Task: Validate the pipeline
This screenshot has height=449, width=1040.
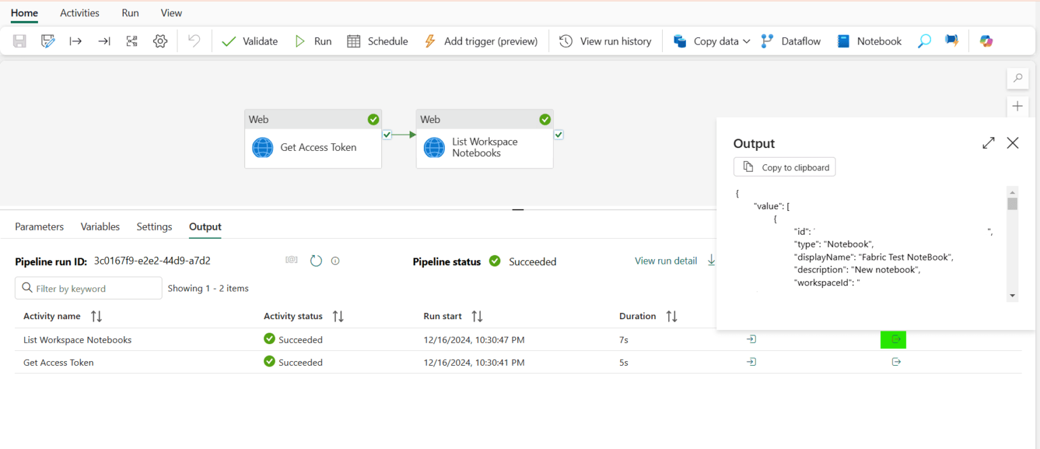Action: 249,41
